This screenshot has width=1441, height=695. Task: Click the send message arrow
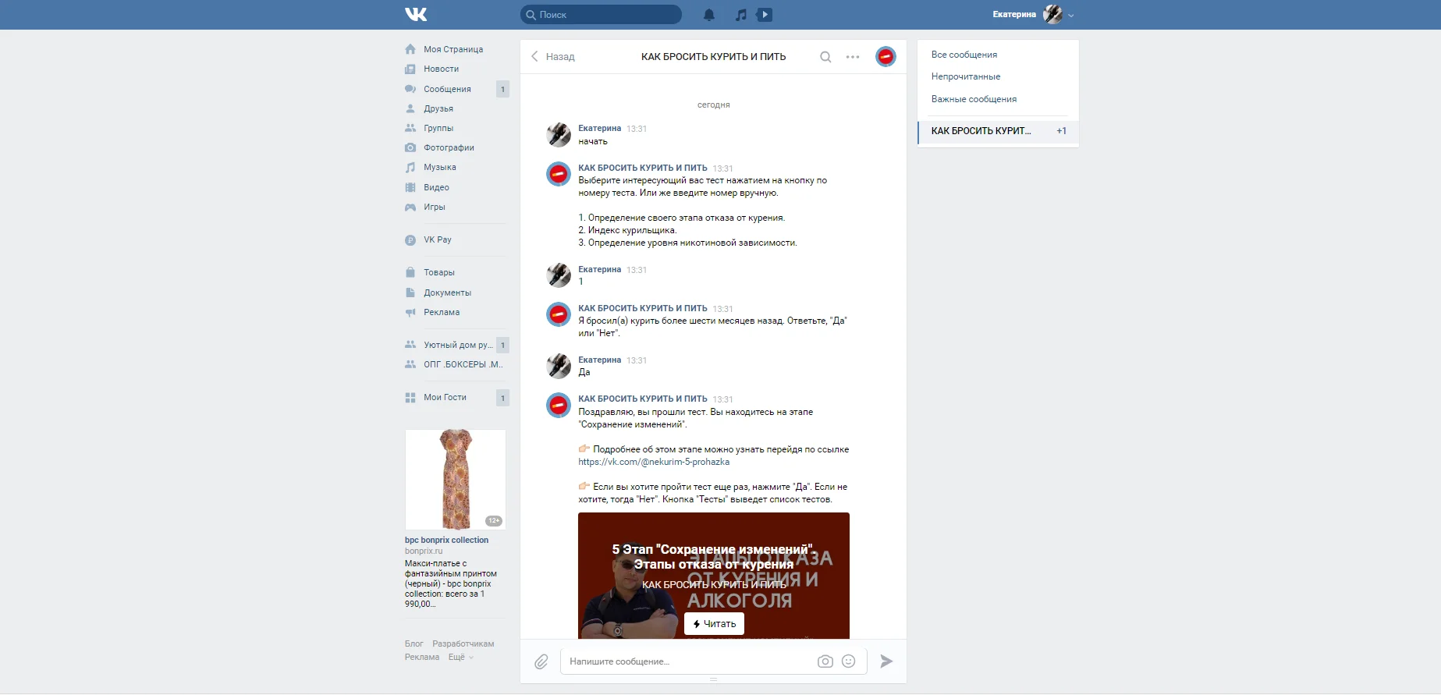886,661
